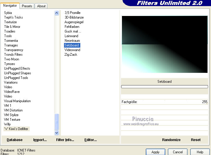Select VM Distortion category
211x155 pixels.
point(13,110)
